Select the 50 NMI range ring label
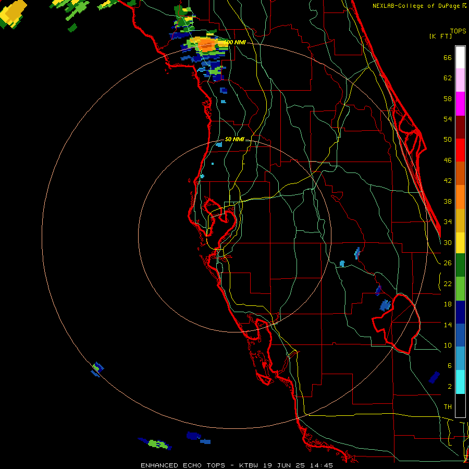The image size is (469, 469). click(x=234, y=139)
